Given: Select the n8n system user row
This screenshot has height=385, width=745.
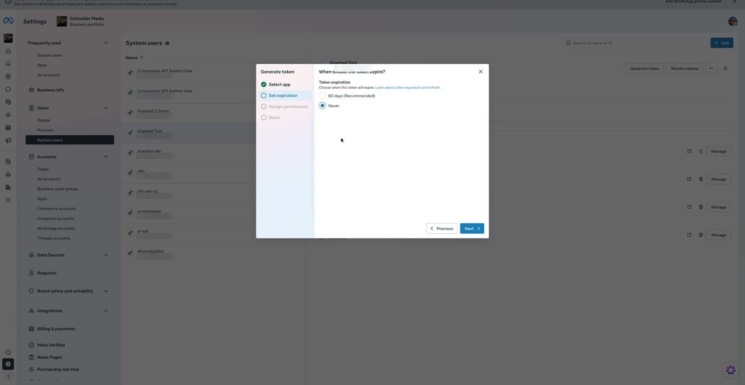Looking at the screenshot, I should pyautogui.click(x=214, y=173).
